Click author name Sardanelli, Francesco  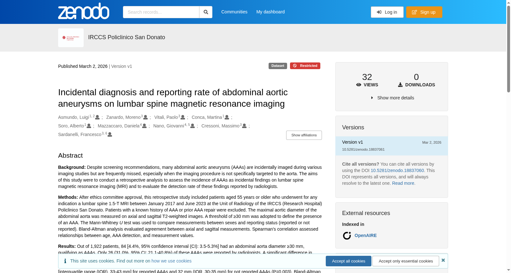tap(80, 134)
